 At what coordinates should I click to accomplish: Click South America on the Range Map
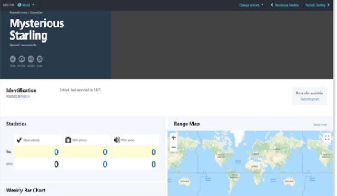tap(234, 176)
